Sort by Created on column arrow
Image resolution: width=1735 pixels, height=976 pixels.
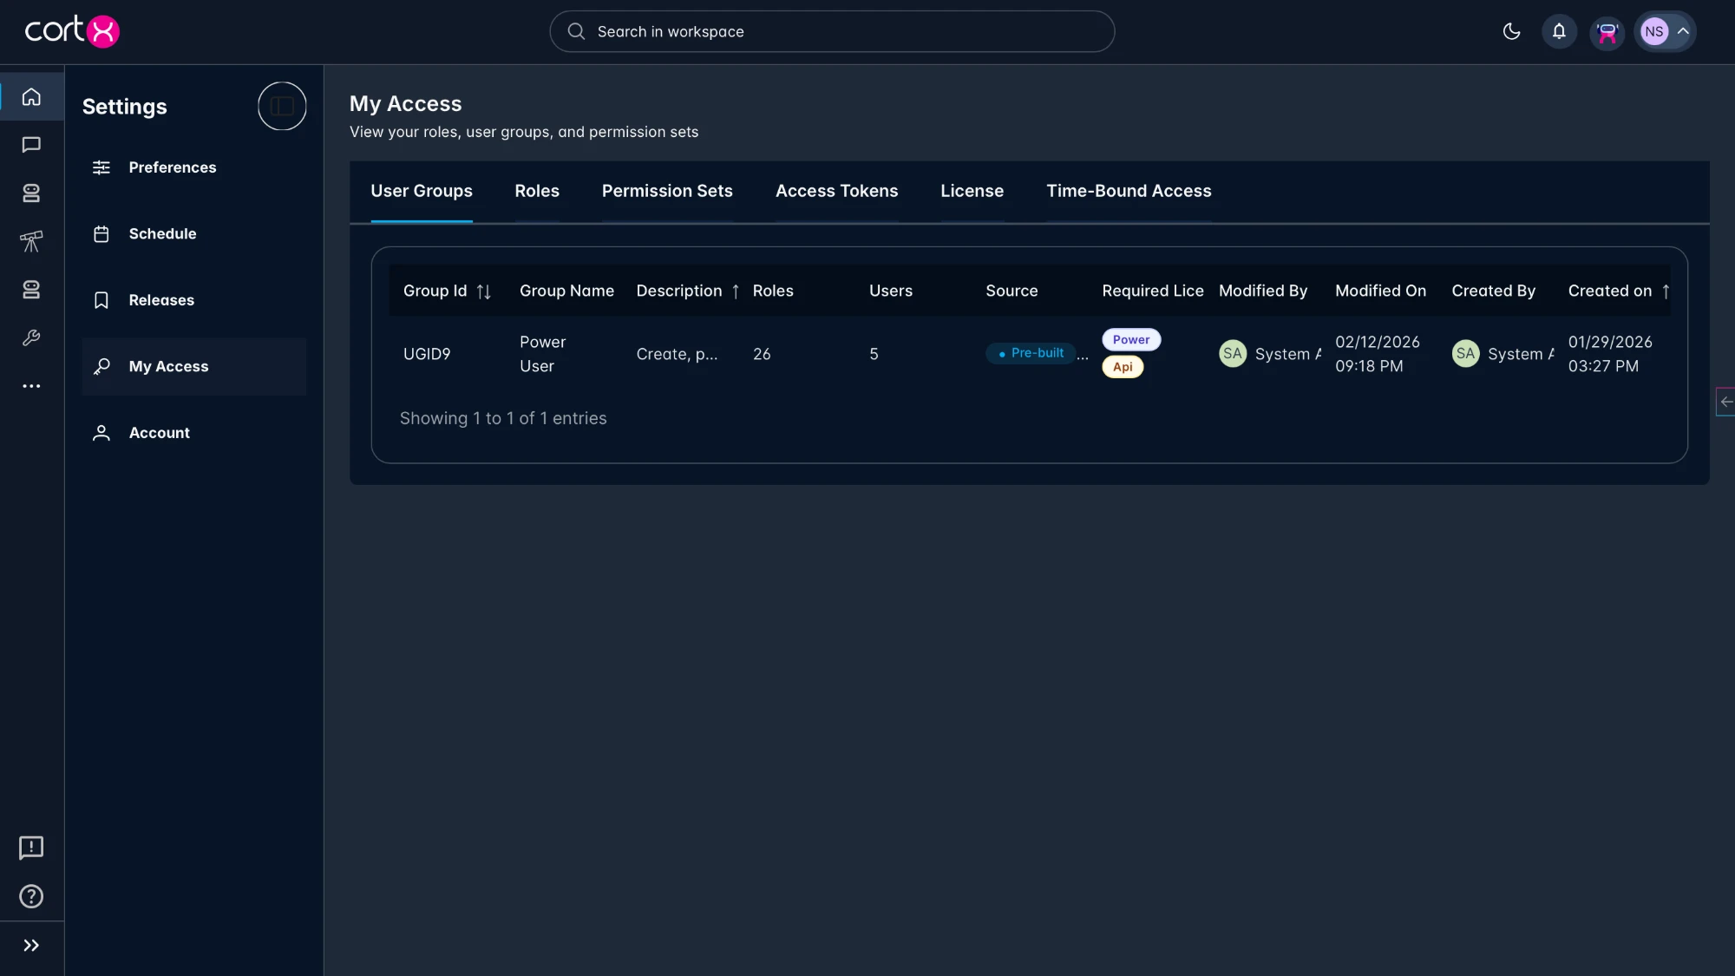click(x=1666, y=291)
